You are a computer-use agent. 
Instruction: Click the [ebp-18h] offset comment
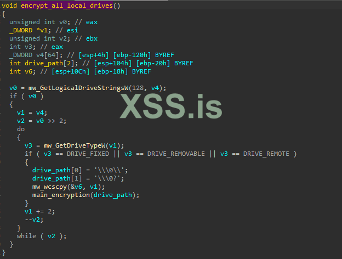111,72
